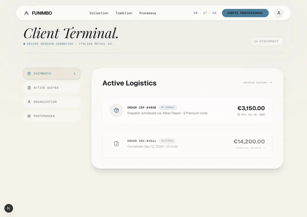The height and width of the screenshot is (217, 307).
Task: Switch language to EN
Action: (214, 13)
